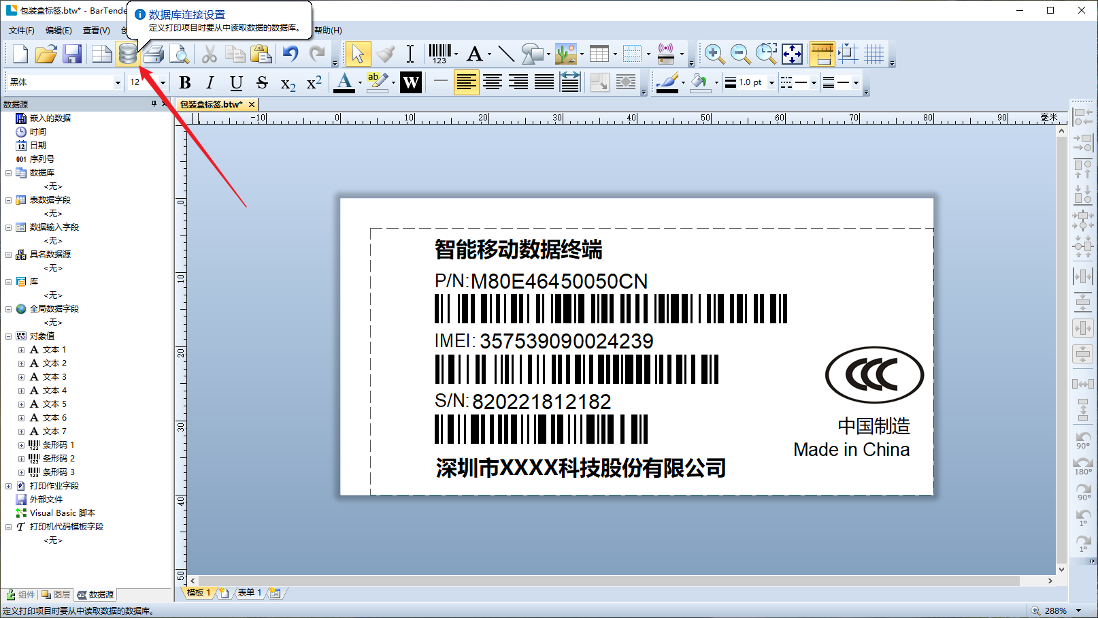Select the text creation tool
1098x618 pixels.
tap(475, 54)
